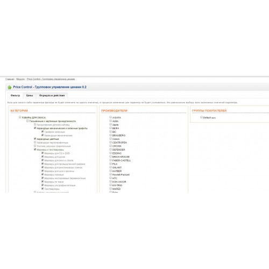This screenshot has width=269, height=269.
Task: Tick the Письменные и чертежные принадлежности checkbox
Action: (27, 121)
